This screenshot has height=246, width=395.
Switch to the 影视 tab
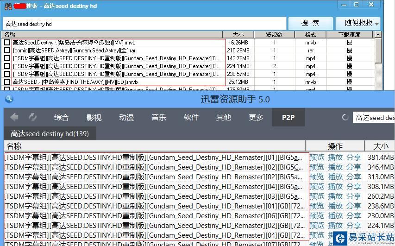[94, 117]
